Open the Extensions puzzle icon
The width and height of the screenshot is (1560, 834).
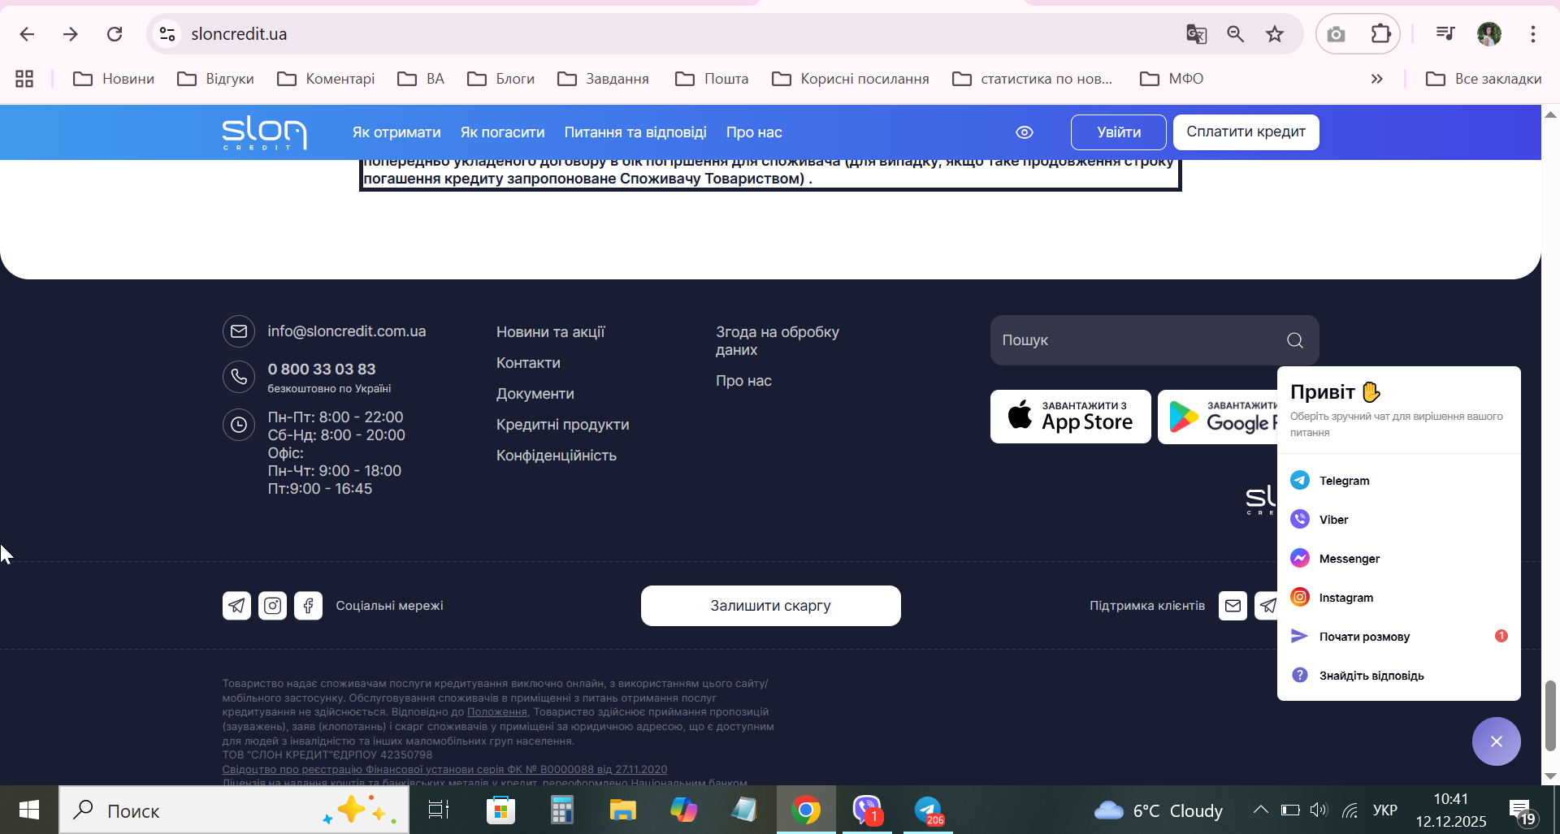click(x=1380, y=34)
